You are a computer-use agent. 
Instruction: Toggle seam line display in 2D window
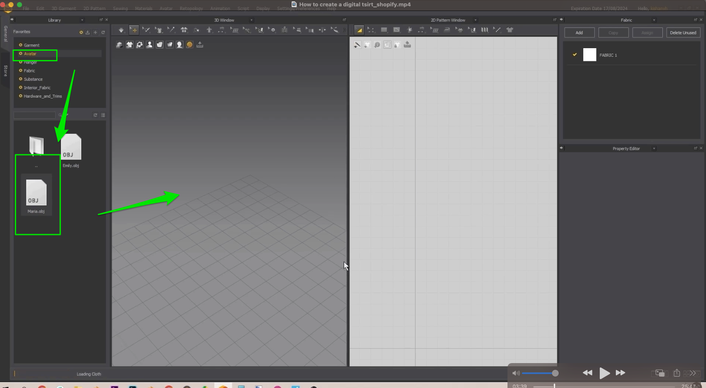coord(357,45)
